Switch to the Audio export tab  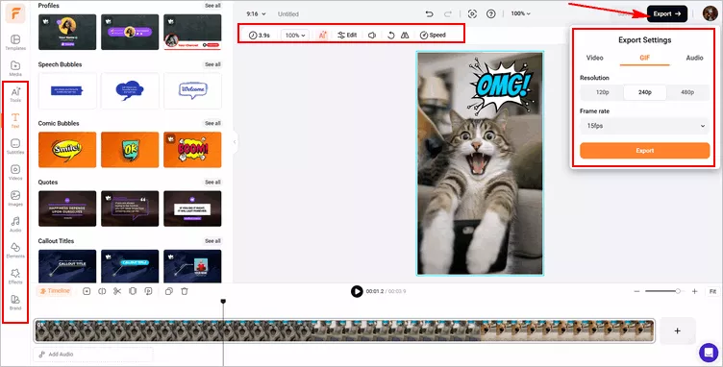click(694, 58)
